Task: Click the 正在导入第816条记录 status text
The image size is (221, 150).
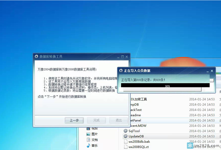Action: tap(143, 80)
